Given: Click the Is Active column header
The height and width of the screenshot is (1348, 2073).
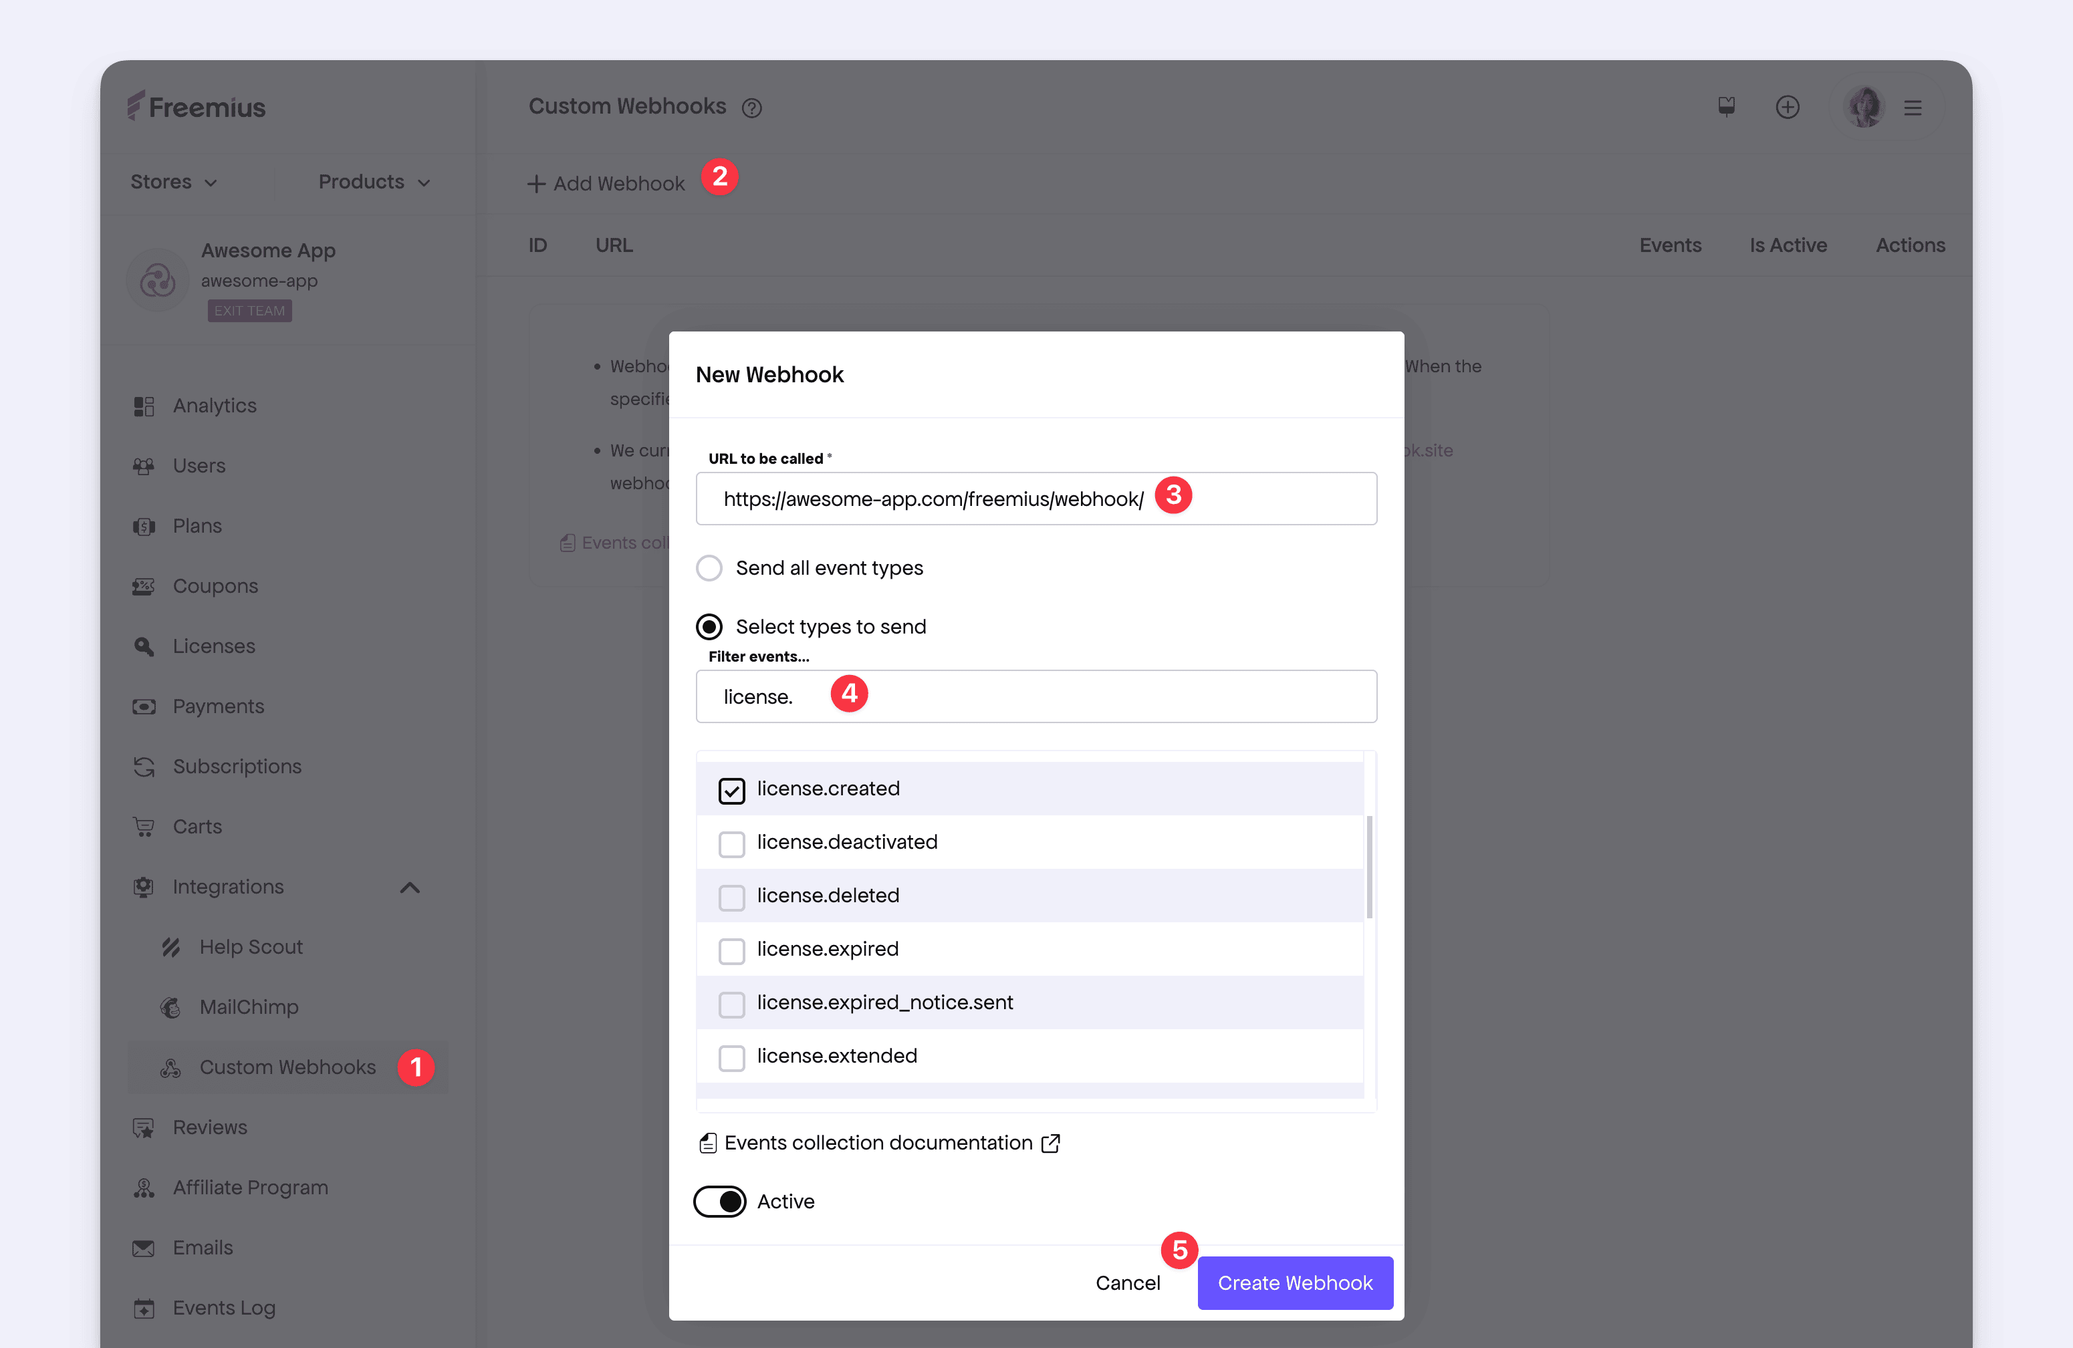Looking at the screenshot, I should 1788,245.
